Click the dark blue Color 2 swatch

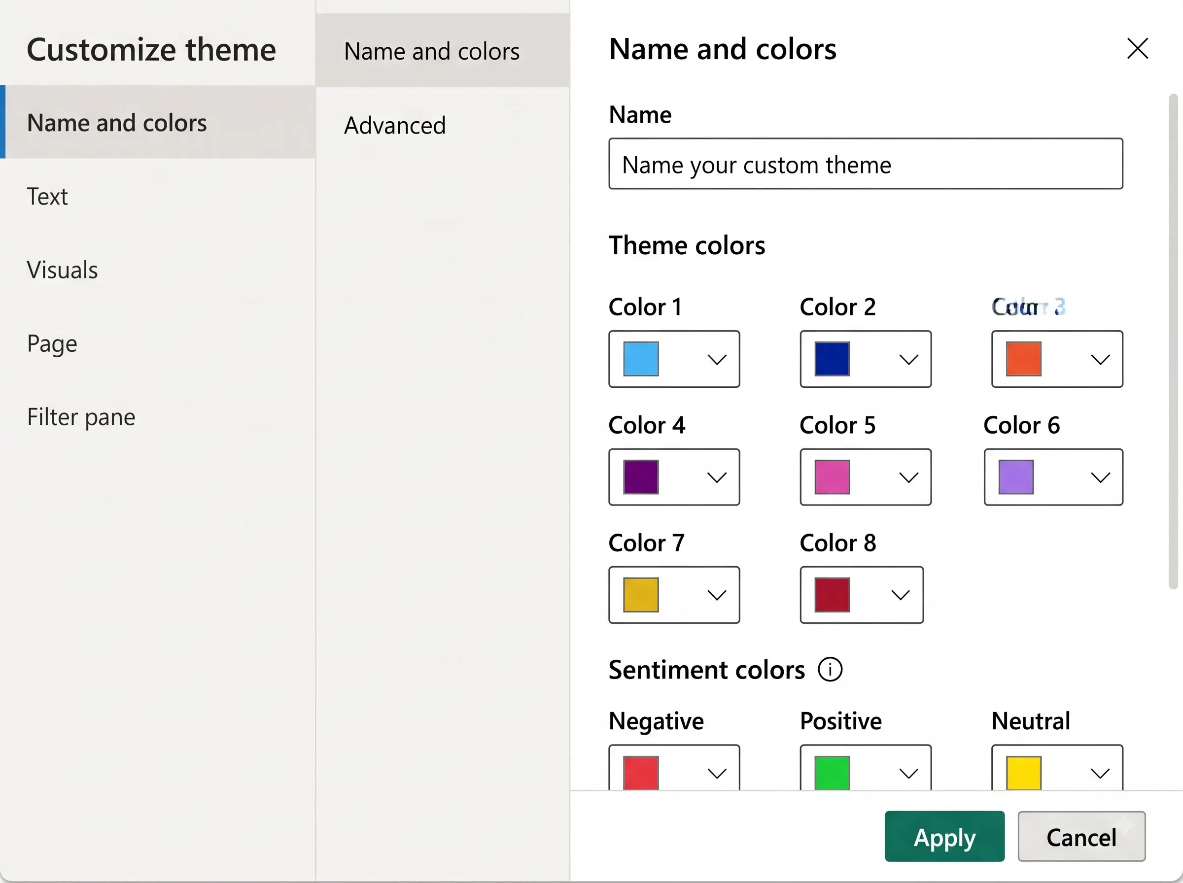[x=833, y=359]
